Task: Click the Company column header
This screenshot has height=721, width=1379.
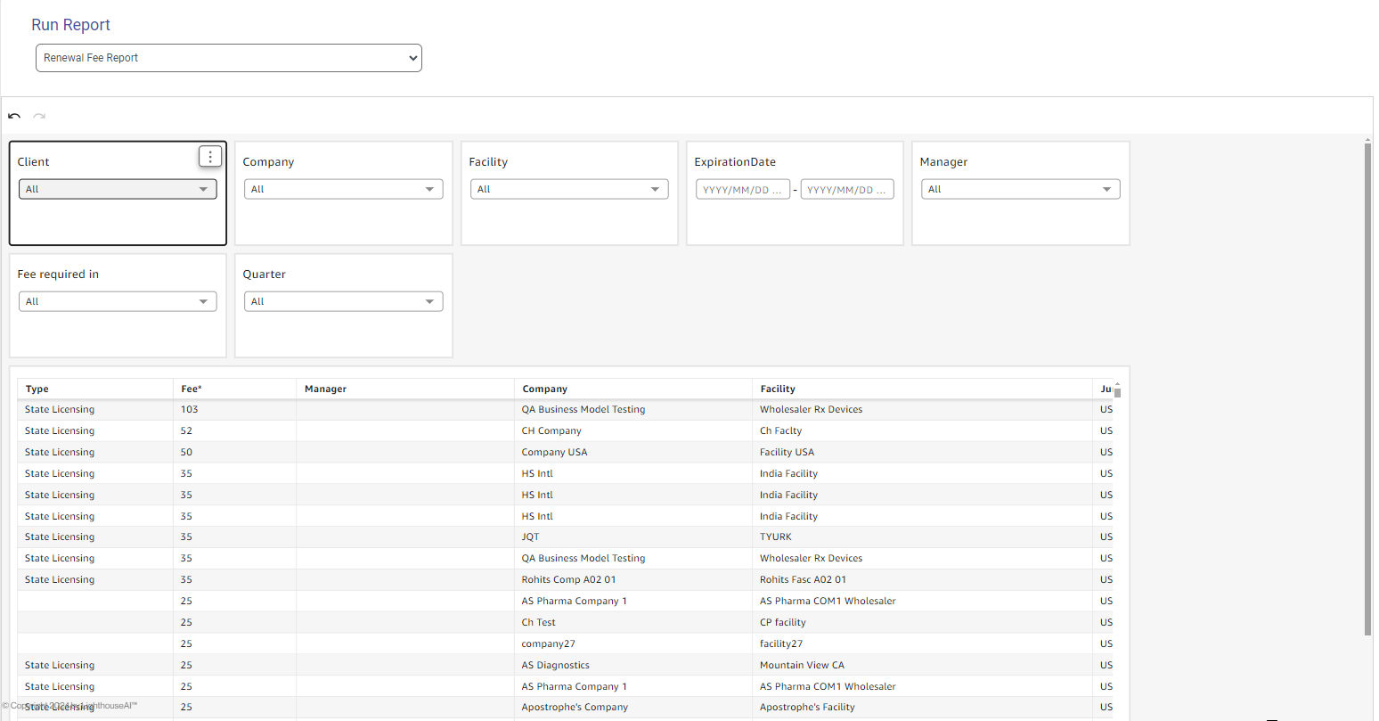Action: pos(544,389)
